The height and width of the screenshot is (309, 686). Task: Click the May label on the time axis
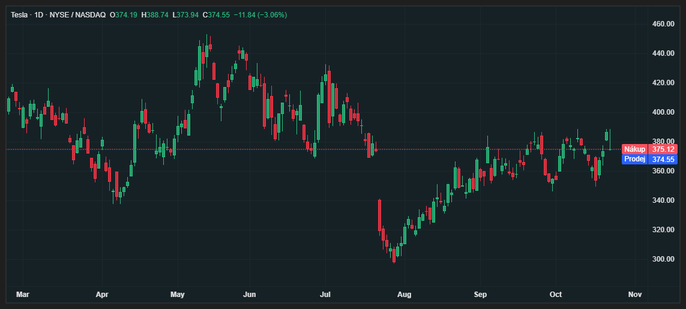pyautogui.click(x=177, y=295)
